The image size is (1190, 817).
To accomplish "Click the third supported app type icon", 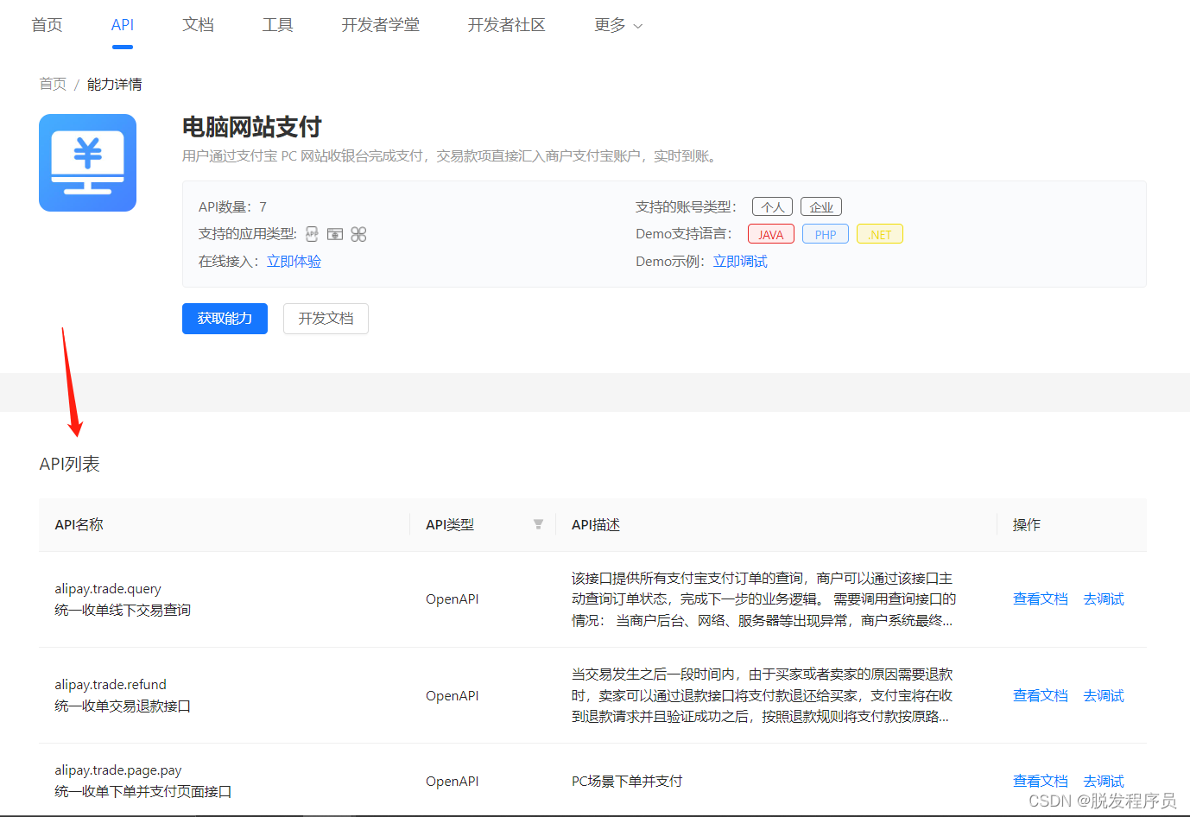I will point(358,234).
